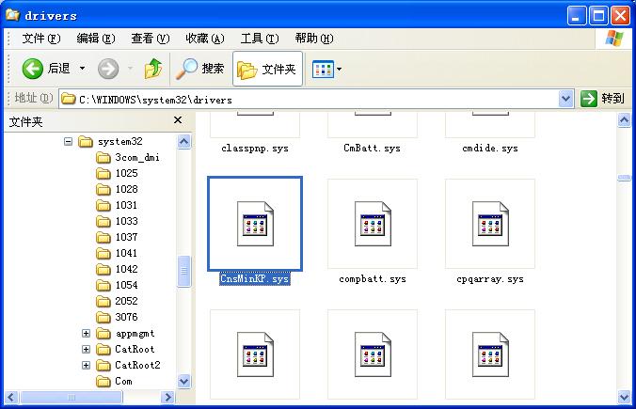Expand the appmgmt folder node
636x409 pixels.
pyautogui.click(x=86, y=333)
